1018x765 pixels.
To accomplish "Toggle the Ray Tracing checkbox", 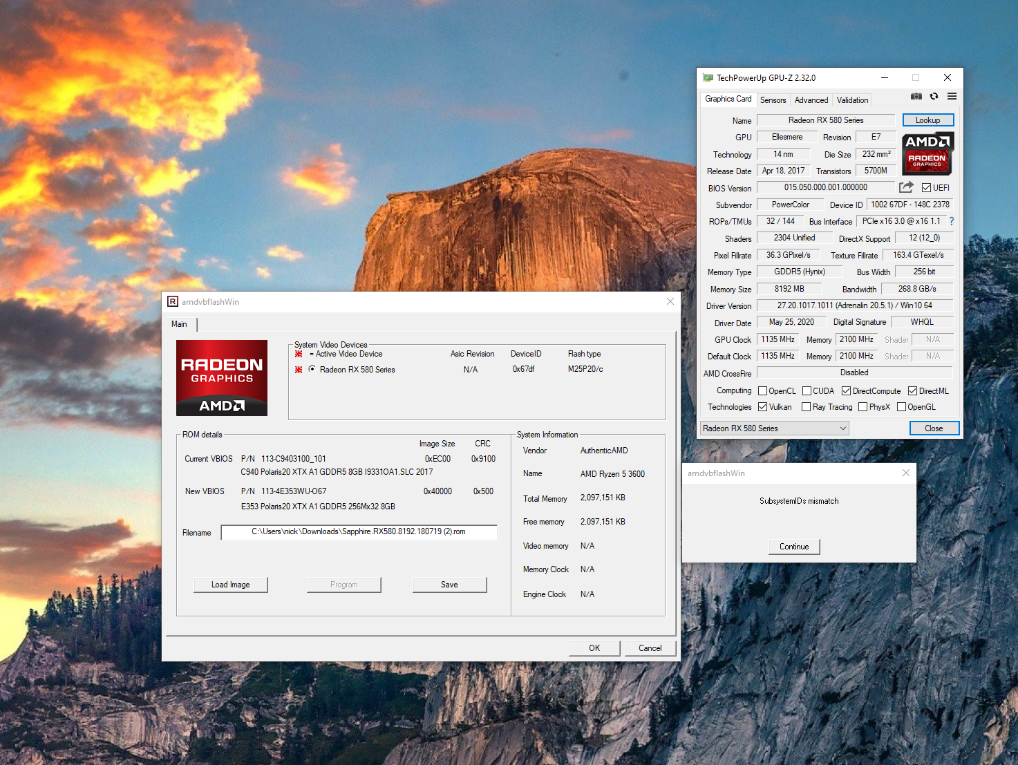I will click(806, 407).
